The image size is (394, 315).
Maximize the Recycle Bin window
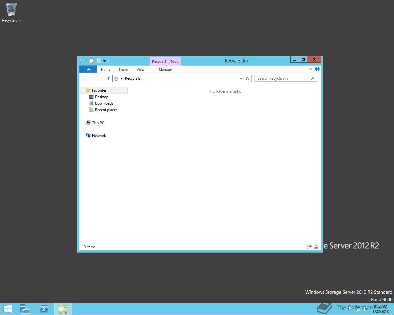click(x=303, y=59)
